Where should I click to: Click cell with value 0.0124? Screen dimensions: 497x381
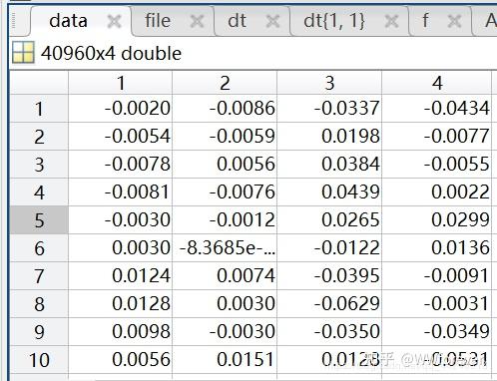pyautogui.click(x=121, y=276)
